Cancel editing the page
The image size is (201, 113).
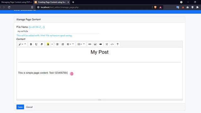coord(29,107)
